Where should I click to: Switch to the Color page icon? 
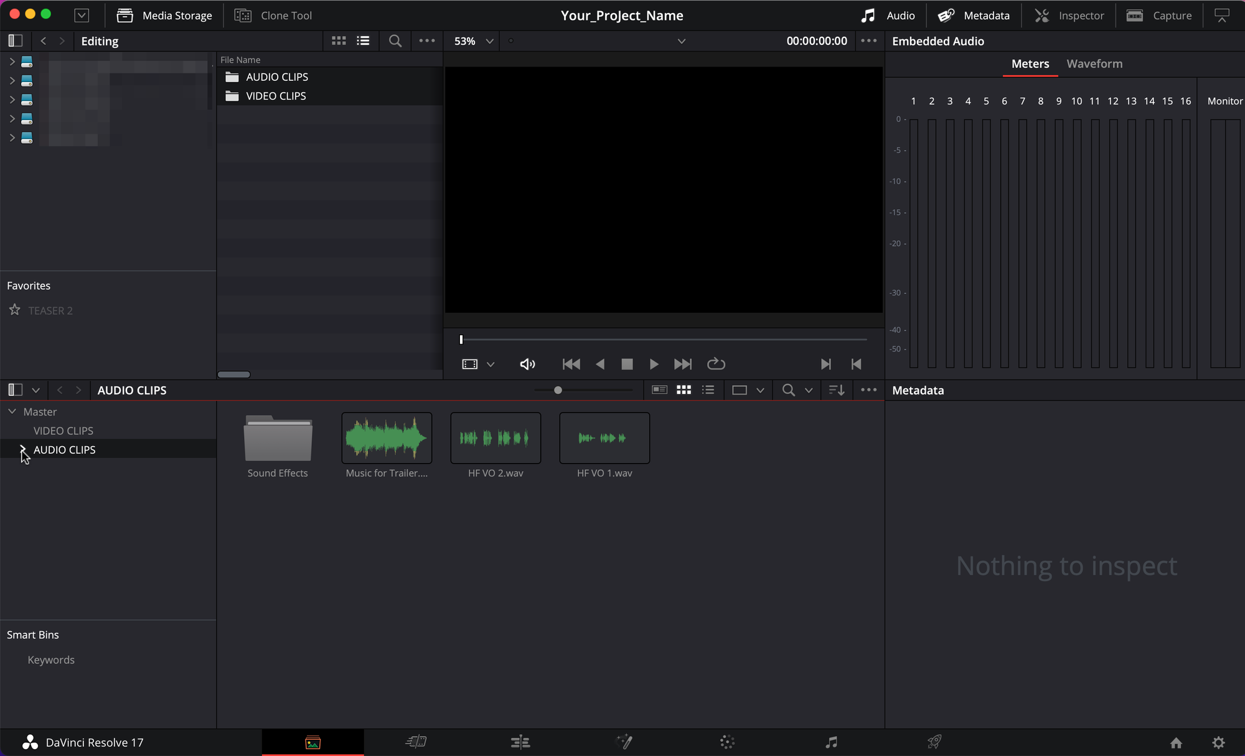[x=727, y=742]
